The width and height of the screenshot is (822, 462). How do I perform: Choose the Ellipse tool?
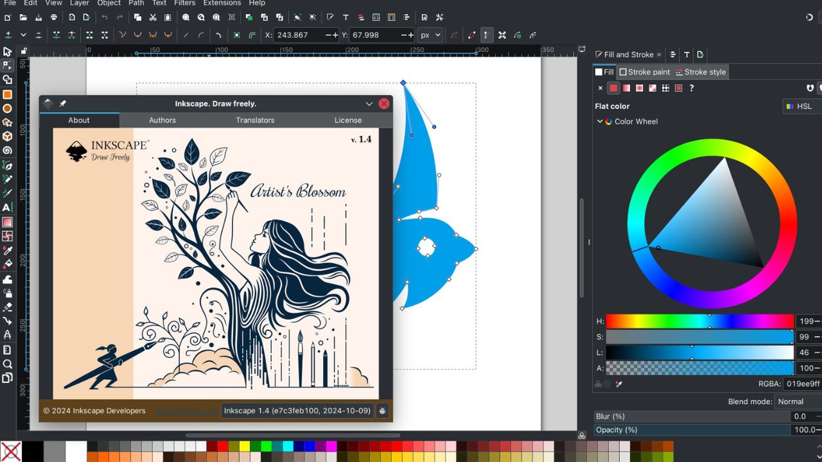[x=7, y=108]
